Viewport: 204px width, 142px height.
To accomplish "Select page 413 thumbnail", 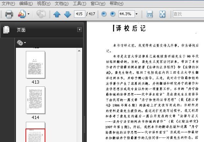I will [35, 65].
